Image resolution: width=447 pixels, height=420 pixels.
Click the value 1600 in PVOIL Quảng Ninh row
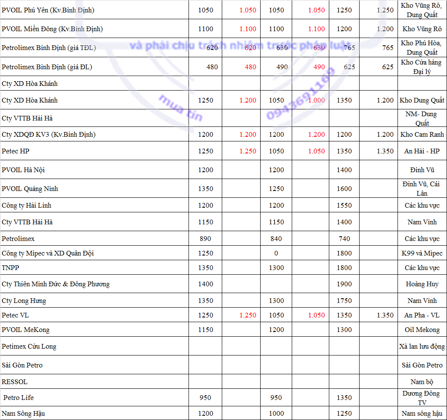344,189
